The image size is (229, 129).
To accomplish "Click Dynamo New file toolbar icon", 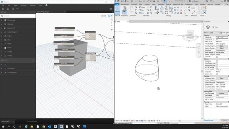I will 3,9.
